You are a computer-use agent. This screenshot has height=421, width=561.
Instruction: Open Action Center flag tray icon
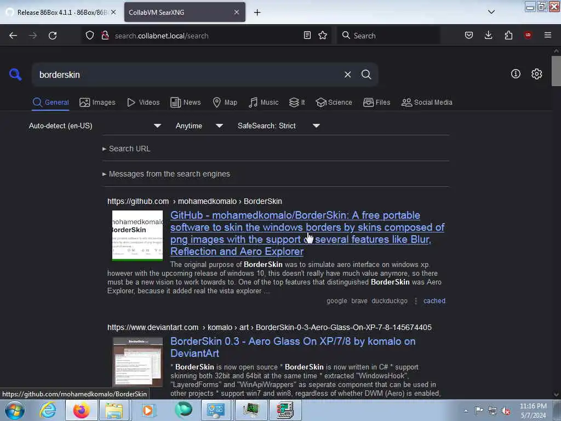pos(479,411)
